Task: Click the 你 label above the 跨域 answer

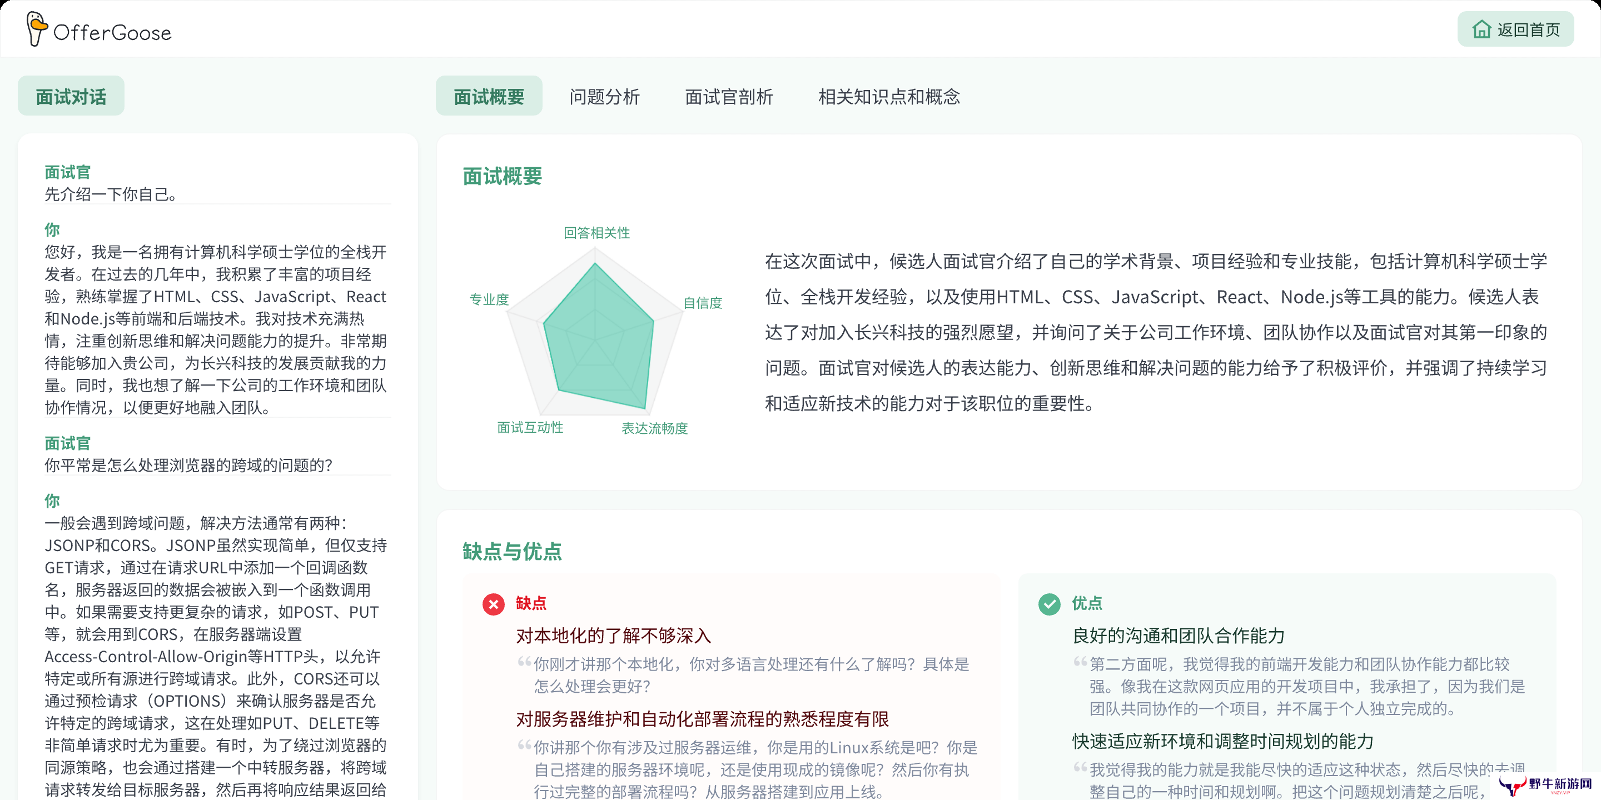Action: point(52,501)
